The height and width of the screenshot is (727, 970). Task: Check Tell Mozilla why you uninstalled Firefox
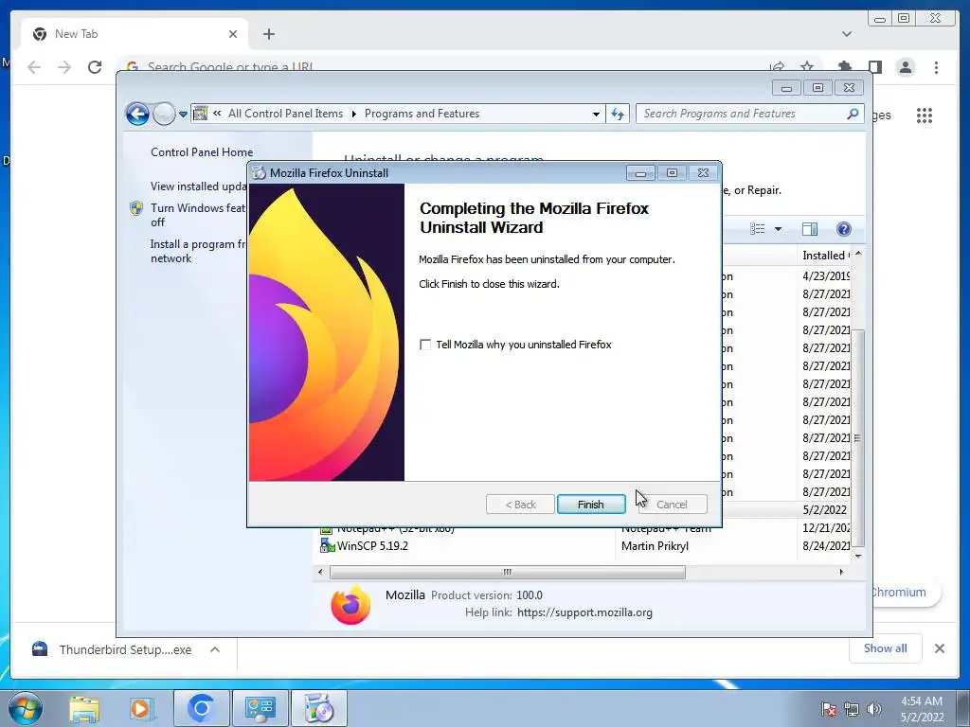(425, 345)
